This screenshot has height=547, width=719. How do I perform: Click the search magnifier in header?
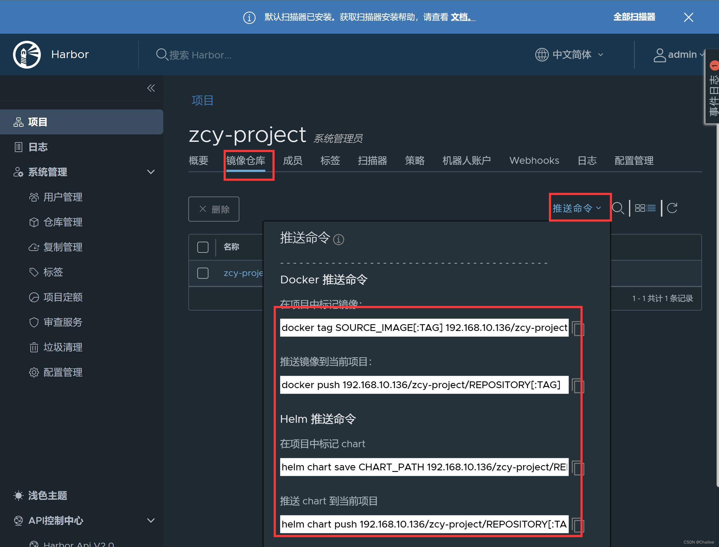[162, 54]
